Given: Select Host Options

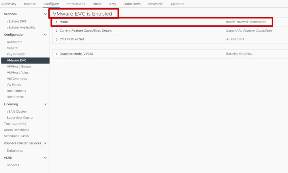Looking at the screenshot, I should (x=16, y=91).
